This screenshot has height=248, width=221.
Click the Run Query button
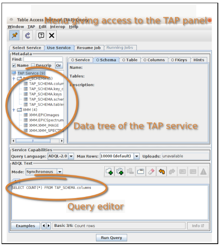point(111,238)
